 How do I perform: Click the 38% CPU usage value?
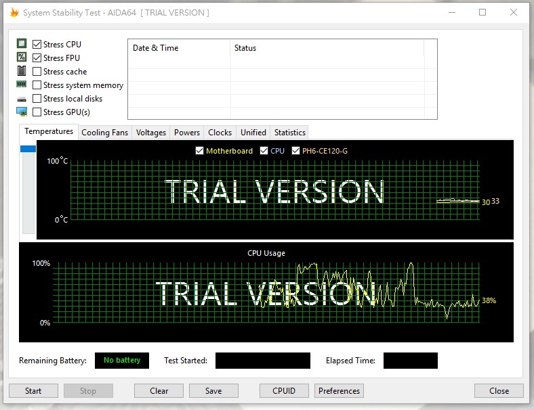click(489, 300)
